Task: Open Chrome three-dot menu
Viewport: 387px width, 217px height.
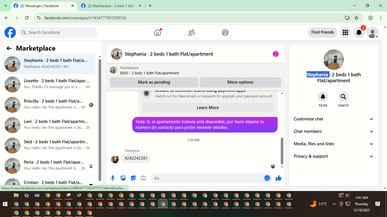Action: click(x=381, y=18)
